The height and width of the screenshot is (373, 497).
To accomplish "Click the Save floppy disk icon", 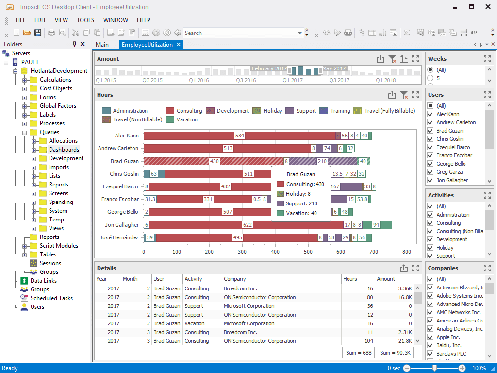I will [38, 33].
